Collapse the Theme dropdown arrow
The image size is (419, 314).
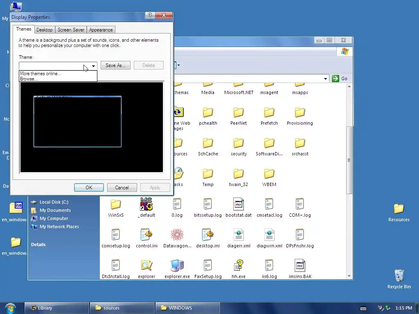[93, 66]
